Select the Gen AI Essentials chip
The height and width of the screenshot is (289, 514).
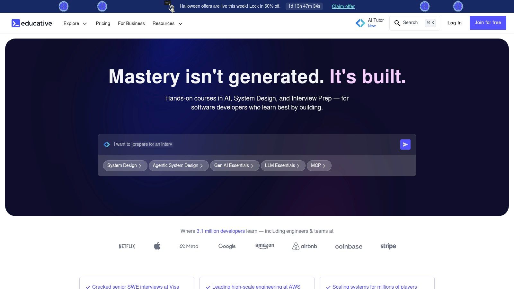(235, 165)
